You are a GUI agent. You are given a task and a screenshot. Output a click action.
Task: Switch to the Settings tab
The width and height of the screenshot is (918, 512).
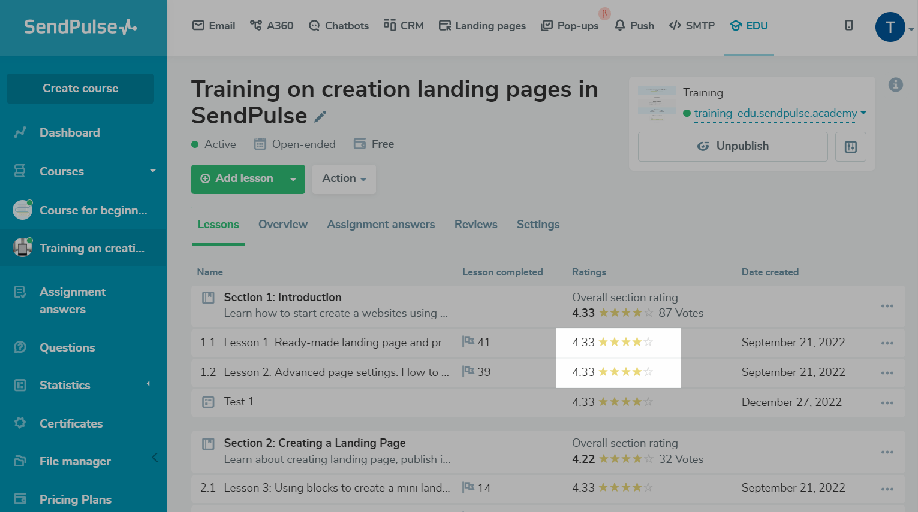(x=538, y=225)
